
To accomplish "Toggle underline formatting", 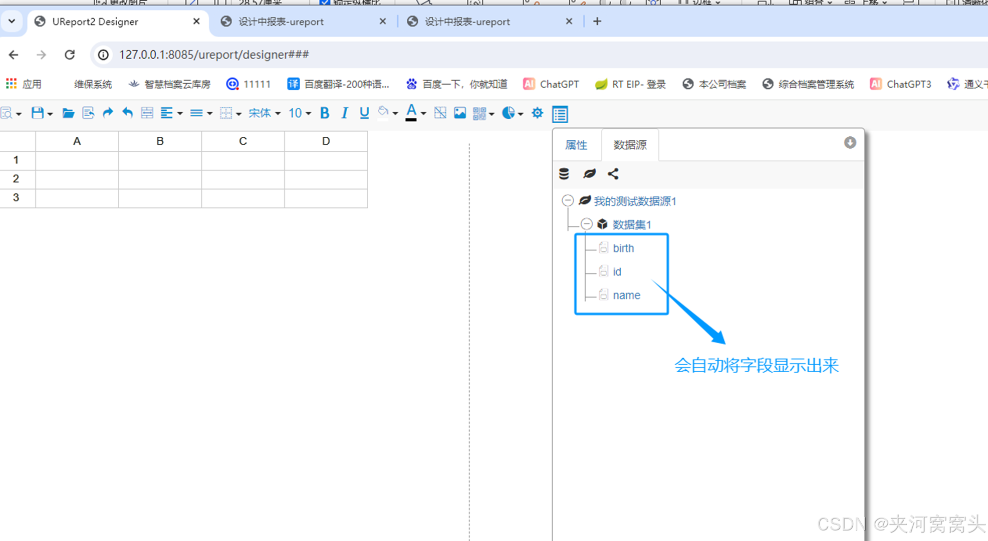I will coord(364,113).
